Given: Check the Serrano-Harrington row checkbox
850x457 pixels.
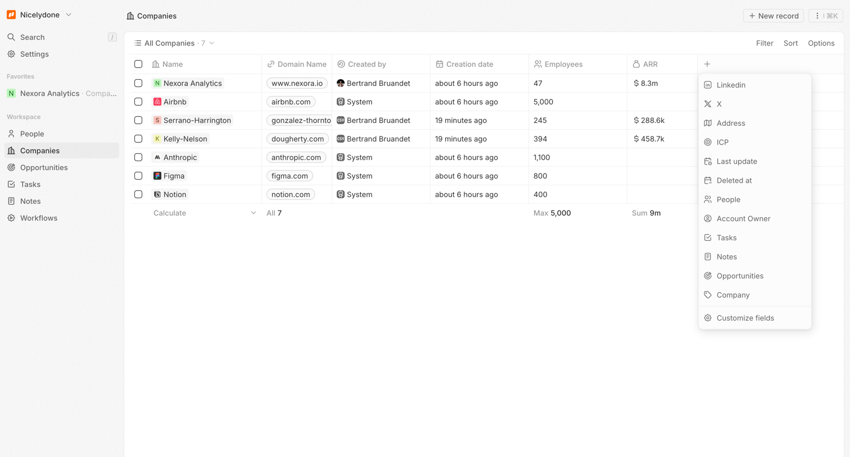Looking at the screenshot, I should (x=138, y=120).
